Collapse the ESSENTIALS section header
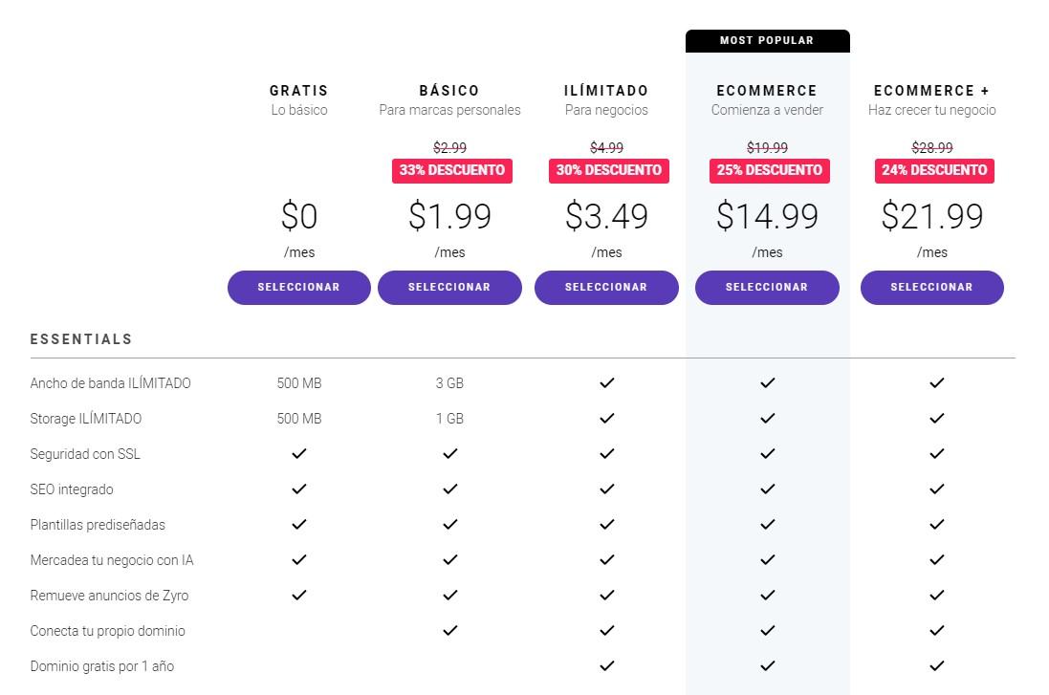1049x695 pixels. [81, 339]
